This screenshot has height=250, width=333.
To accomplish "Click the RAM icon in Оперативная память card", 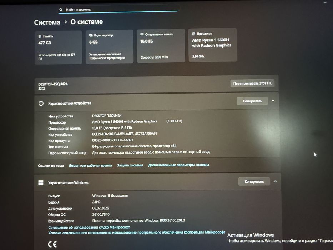I will (x=142, y=34).
